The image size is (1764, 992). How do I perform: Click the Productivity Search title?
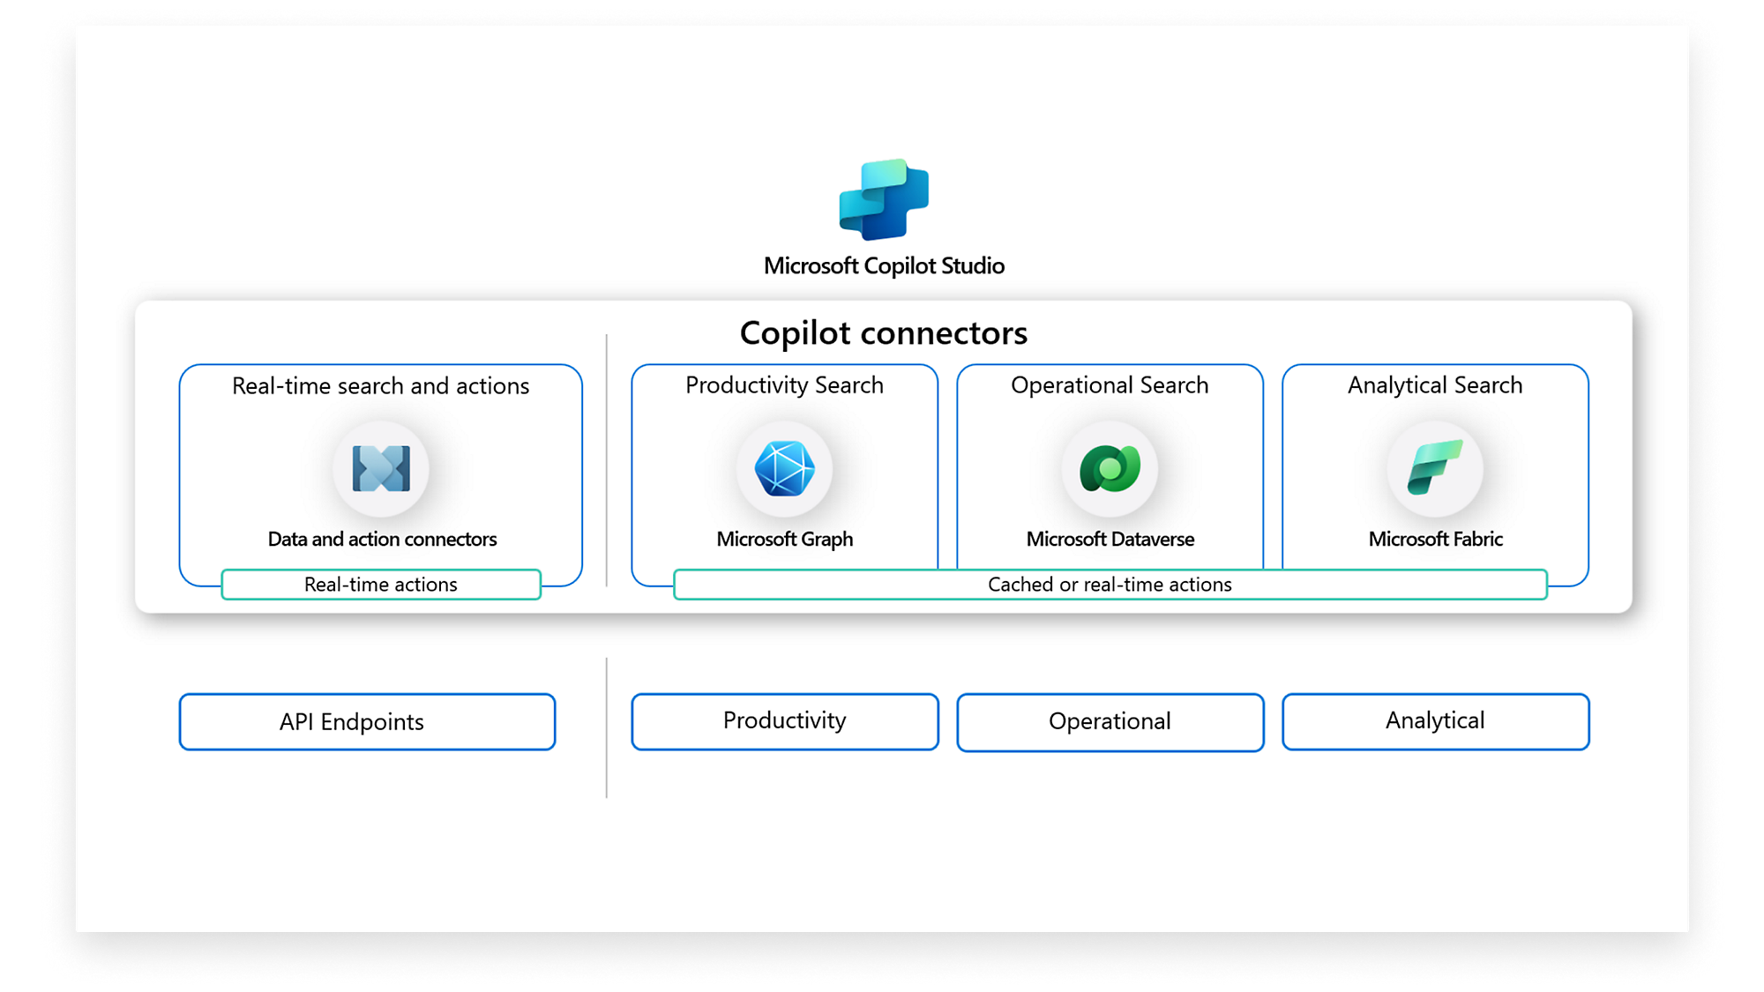click(784, 385)
